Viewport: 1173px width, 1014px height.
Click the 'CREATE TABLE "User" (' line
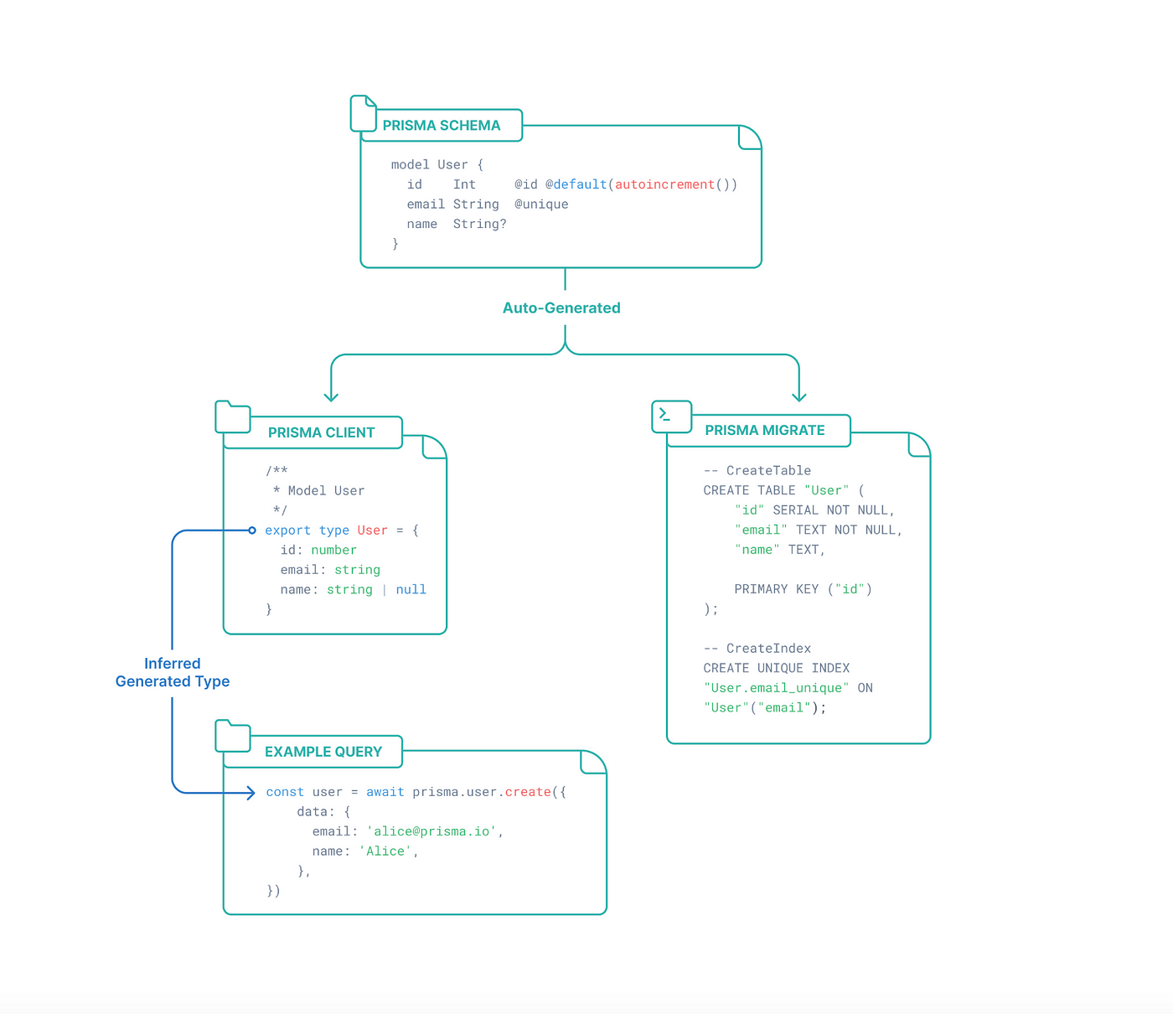coord(784,490)
